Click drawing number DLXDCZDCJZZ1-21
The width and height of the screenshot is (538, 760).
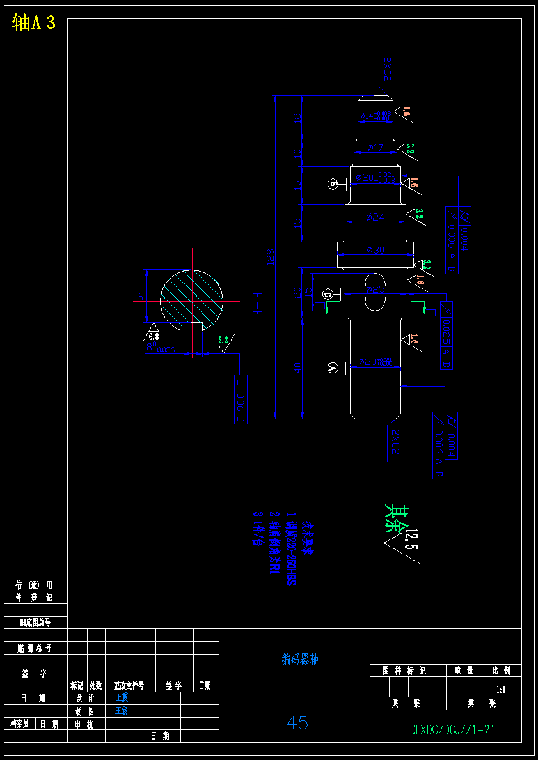click(x=452, y=729)
